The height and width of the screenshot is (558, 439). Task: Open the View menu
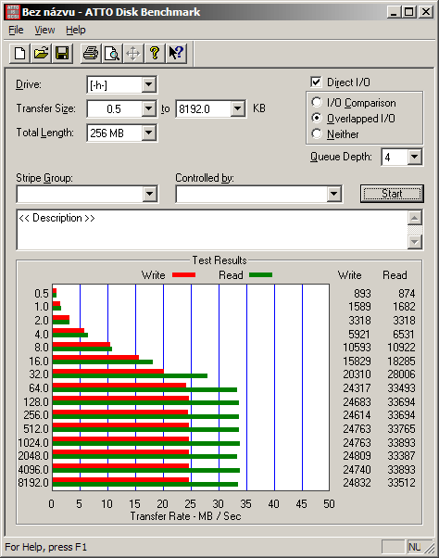tap(44, 30)
